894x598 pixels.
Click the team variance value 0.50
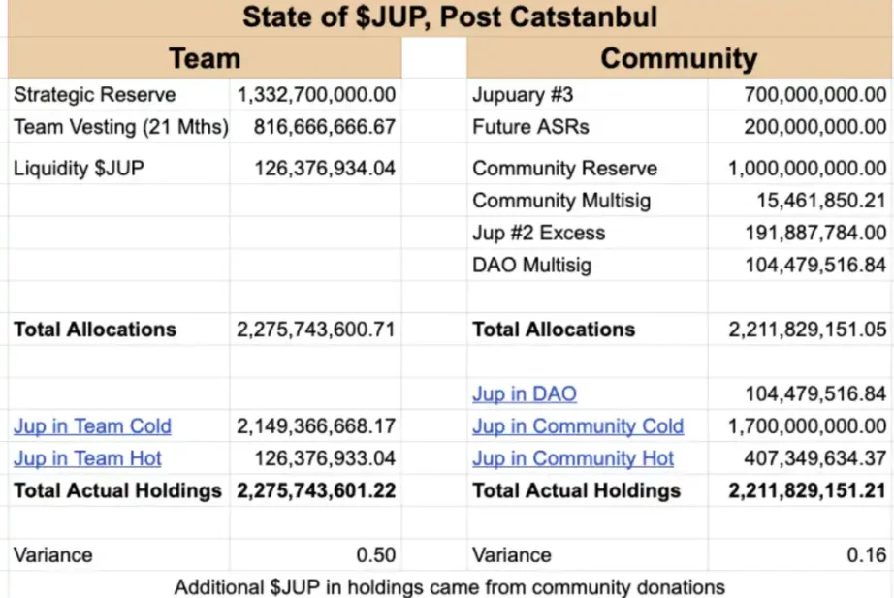(376, 555)
